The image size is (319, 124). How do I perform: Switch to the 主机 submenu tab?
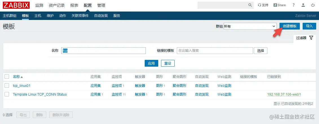[x=38, y=16]
